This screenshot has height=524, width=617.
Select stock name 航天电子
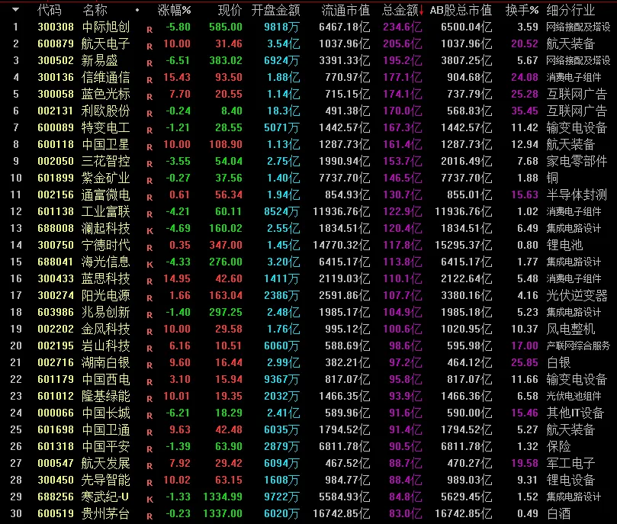(x=105, y=43)
